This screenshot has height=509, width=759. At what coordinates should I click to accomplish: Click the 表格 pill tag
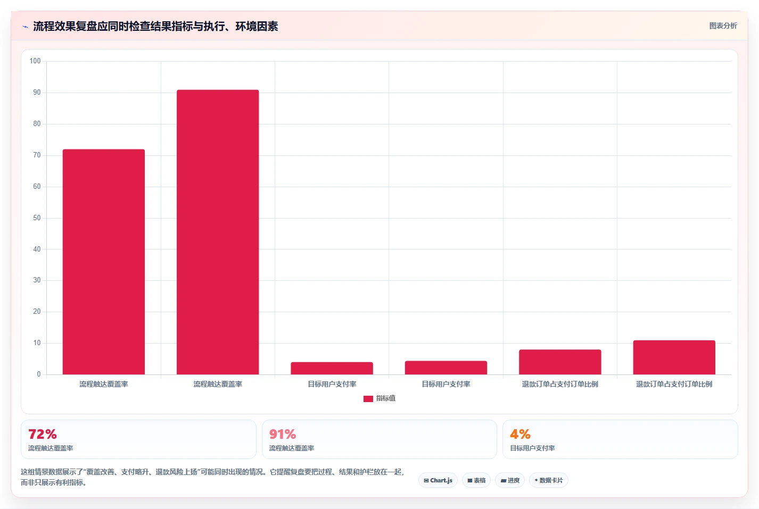476,480
